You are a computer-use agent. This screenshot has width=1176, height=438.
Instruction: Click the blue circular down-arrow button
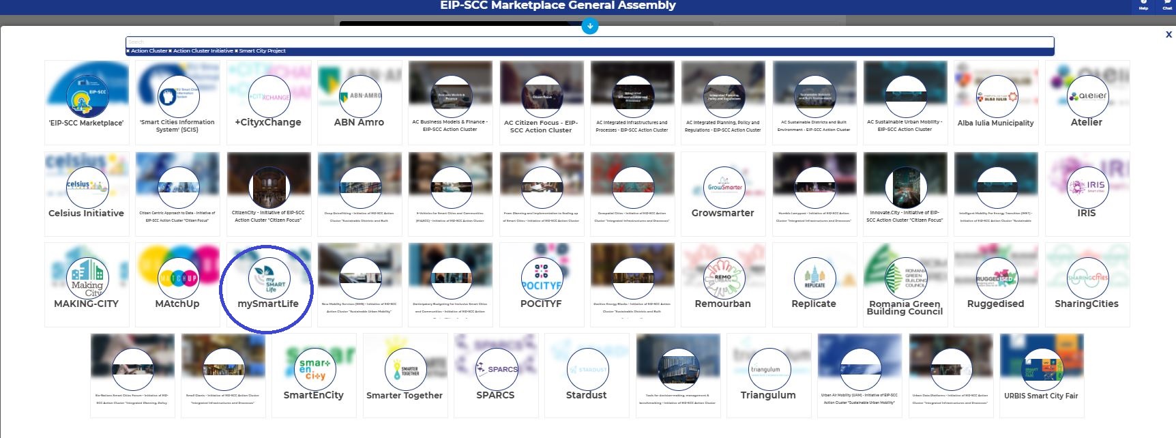point(590,26)
